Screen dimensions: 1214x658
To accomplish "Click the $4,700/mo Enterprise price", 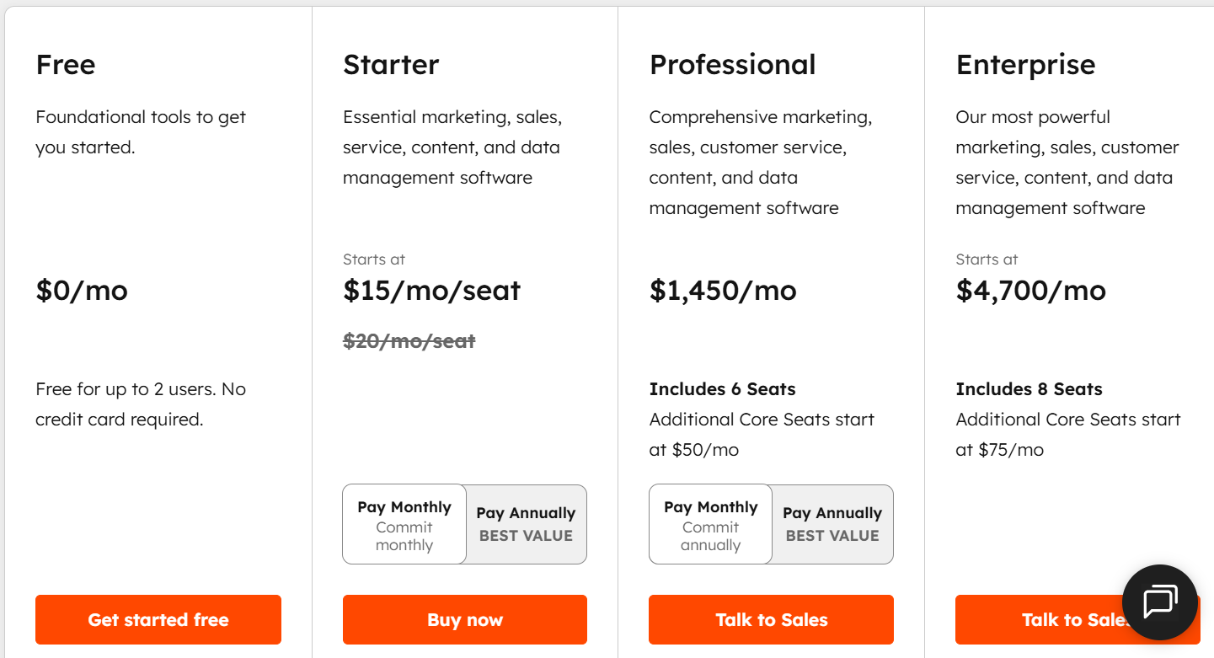I will [1030, 291].
